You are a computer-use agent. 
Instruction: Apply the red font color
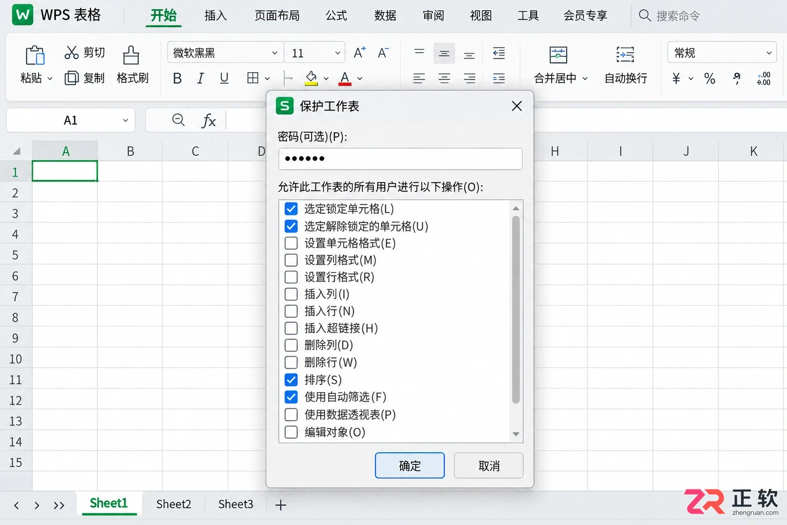click(345, 79)
